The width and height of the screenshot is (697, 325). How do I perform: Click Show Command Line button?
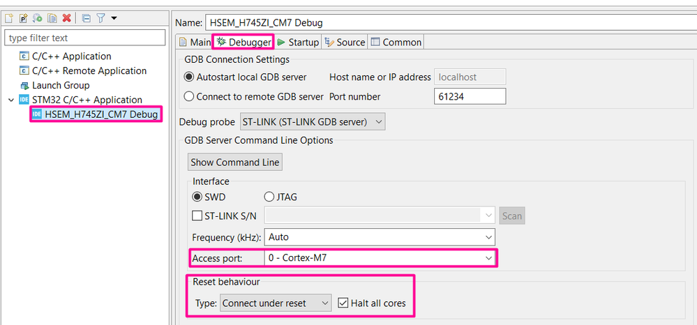234,162
